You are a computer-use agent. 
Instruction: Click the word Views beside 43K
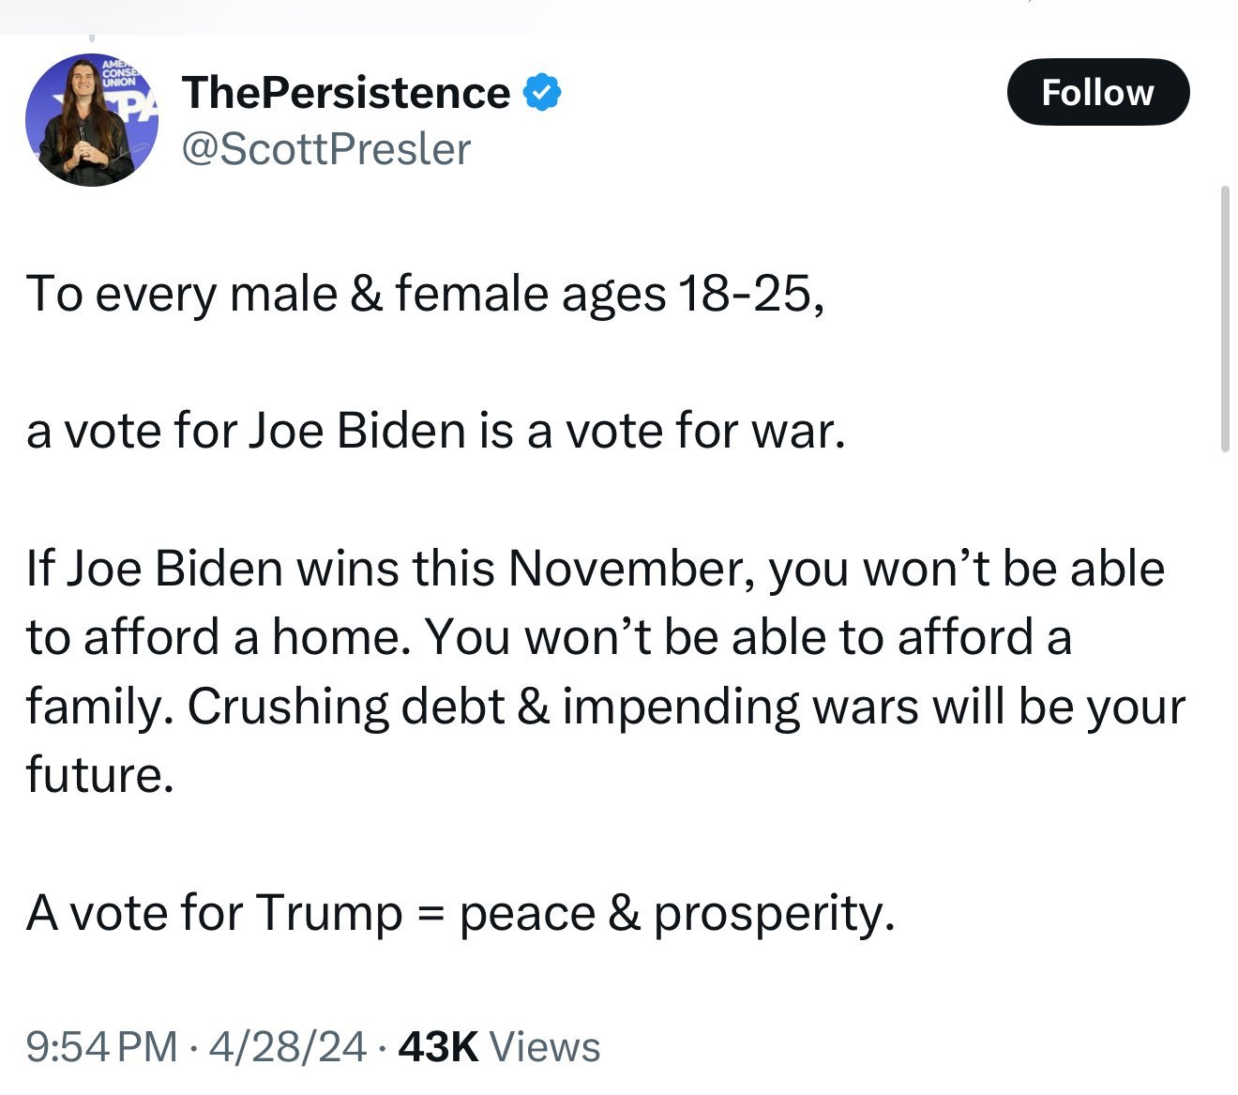(545, 1046)
